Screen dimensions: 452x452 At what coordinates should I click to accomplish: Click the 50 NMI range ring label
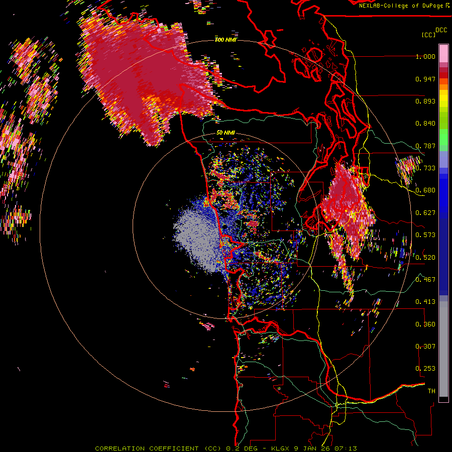(225, 133)
